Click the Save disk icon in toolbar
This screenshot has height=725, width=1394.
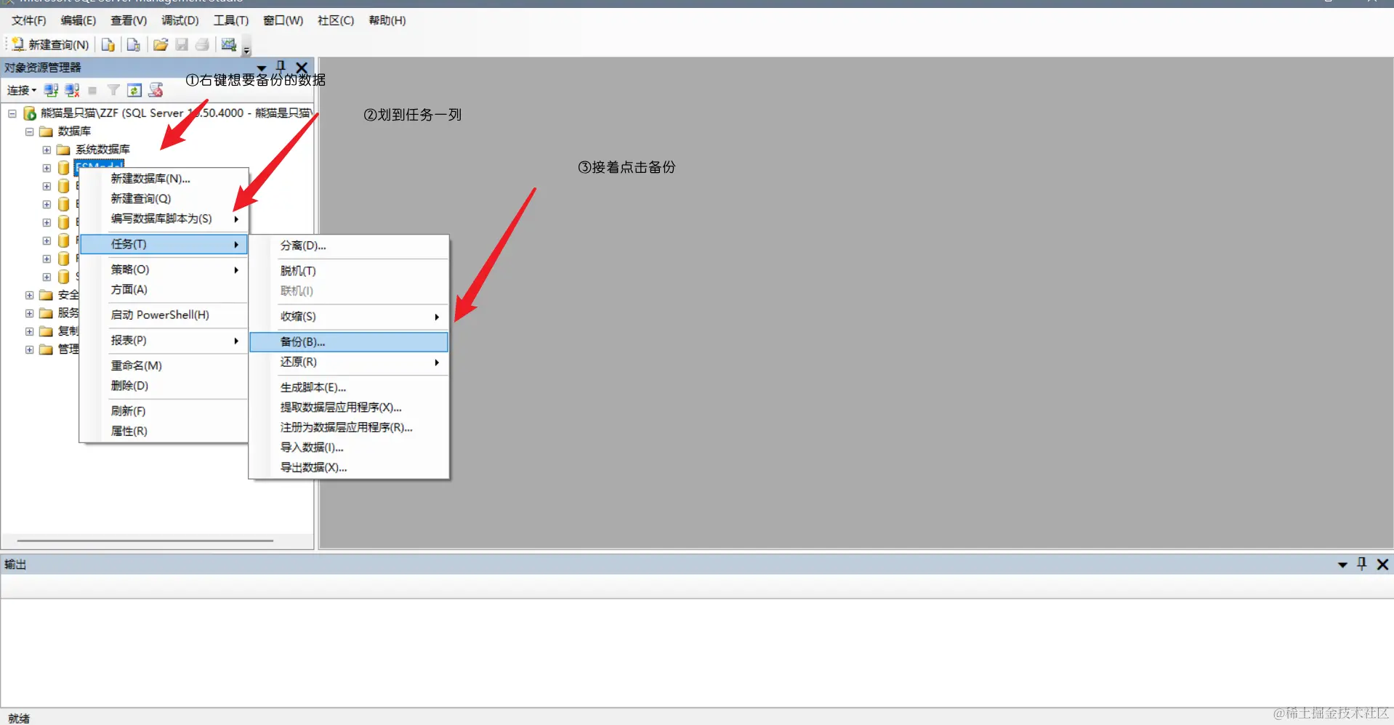[182, 45]
